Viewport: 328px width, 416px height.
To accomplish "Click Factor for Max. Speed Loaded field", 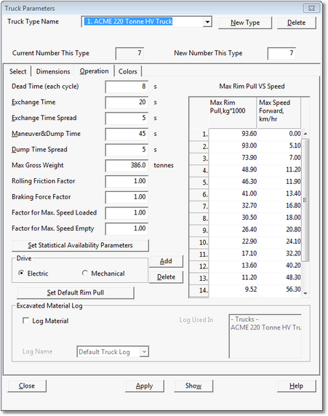I will (x=127, y=213).
